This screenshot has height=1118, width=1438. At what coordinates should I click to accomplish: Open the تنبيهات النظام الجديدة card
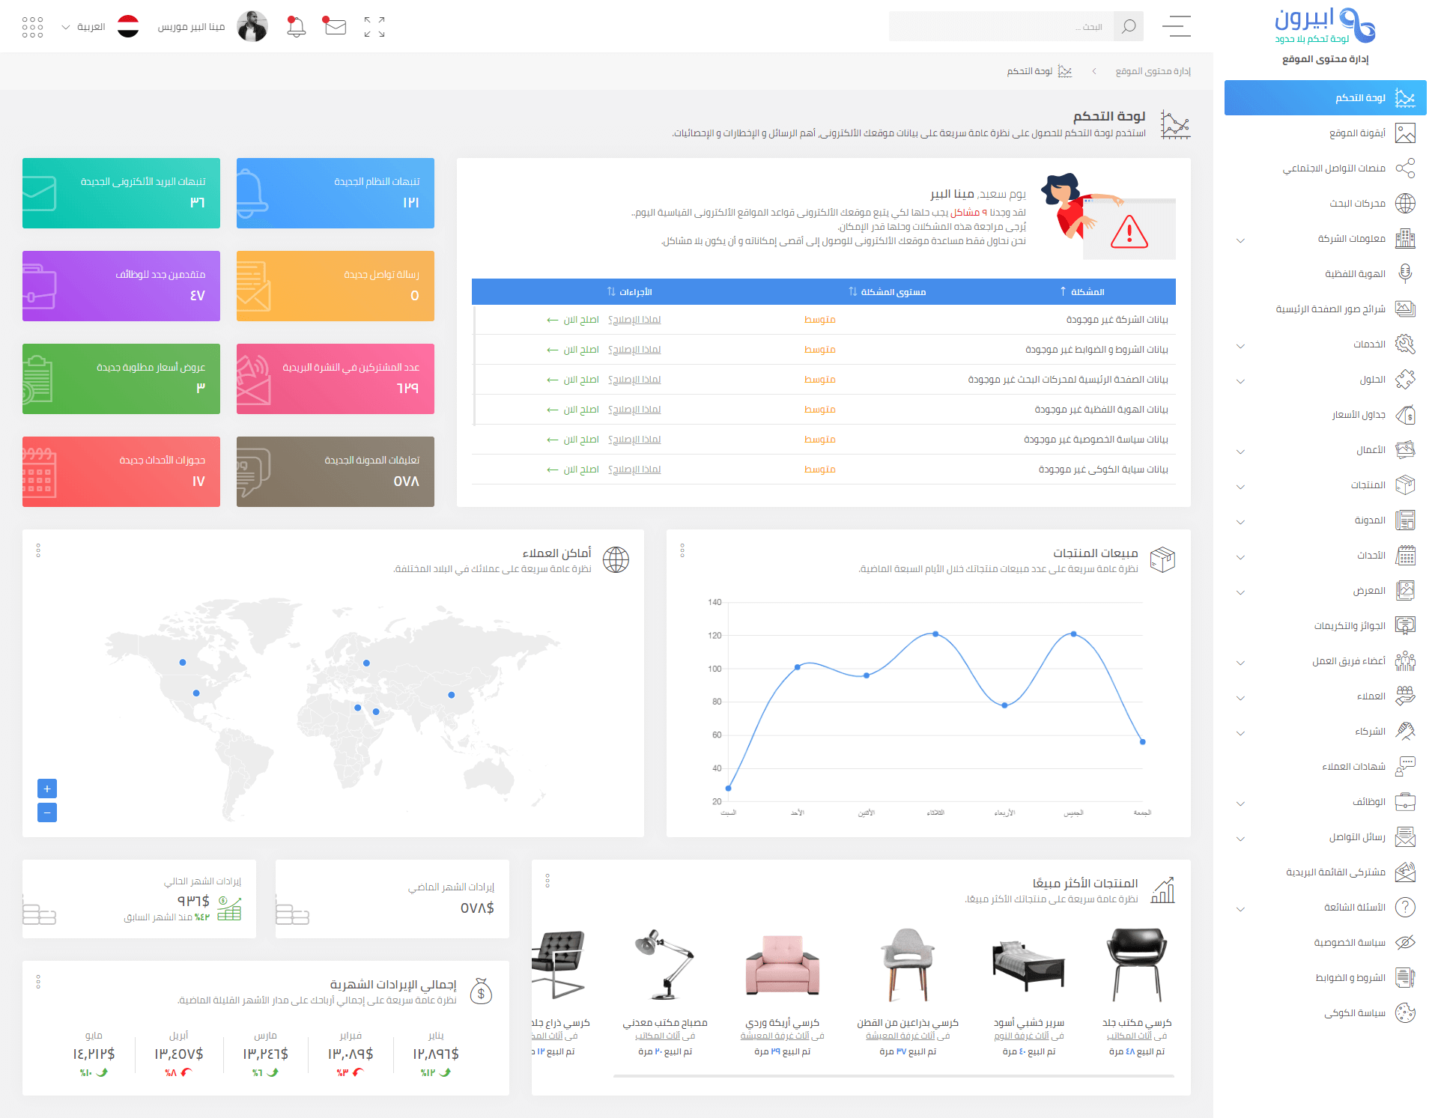(336, 193)
